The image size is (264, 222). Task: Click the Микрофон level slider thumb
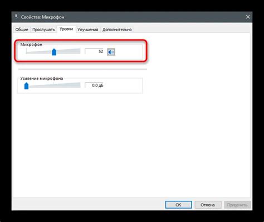pos(54,52)
